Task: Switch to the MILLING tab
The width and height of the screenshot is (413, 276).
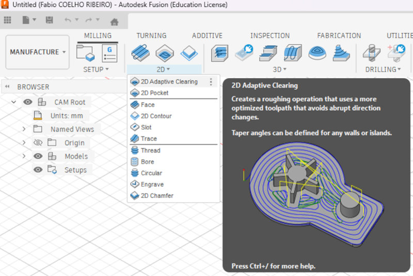Action: [x=98, y=36]
